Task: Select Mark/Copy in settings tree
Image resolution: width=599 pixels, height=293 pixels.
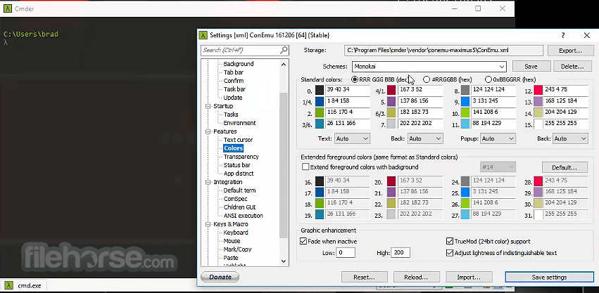Action: coord(237,249)
